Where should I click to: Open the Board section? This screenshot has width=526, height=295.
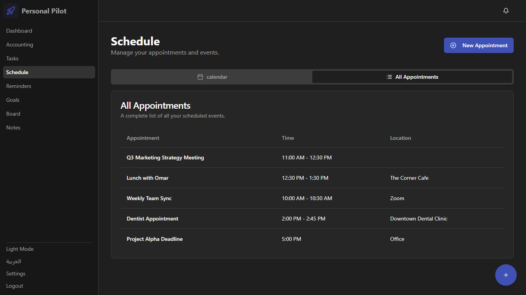coord(13,114)
